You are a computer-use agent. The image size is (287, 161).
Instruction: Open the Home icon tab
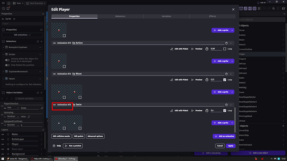(x=9, y=3)
